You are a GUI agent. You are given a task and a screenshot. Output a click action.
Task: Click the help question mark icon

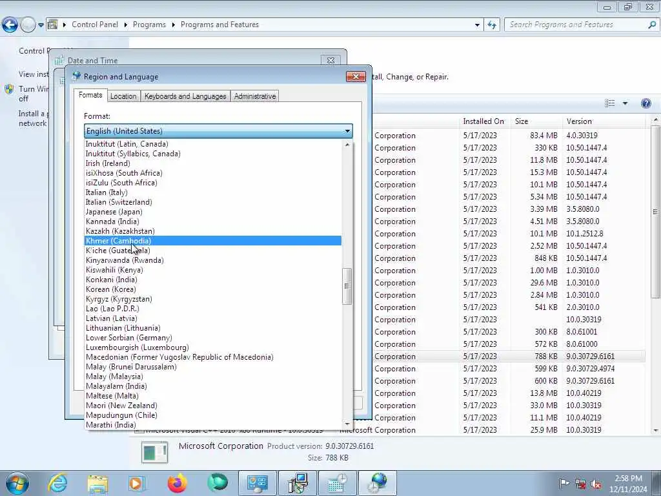coord(646,103)
